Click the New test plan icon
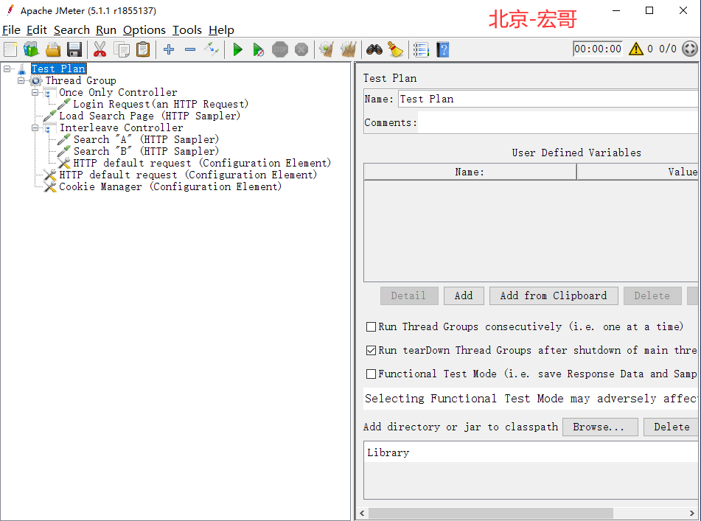 coord(10,49)
